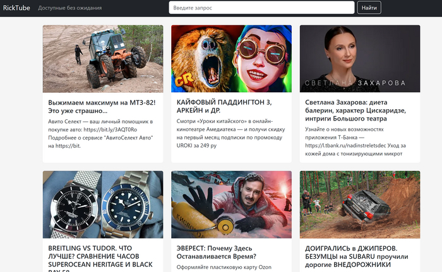Select title "ЭВЕРЕСТ: Почему Здесь Останавливается Время?"
Image resolution: width=442 pixels, height=272 pixels.
click(216, 252)
